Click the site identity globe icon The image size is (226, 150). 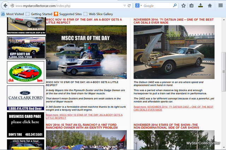click(12, 6)
